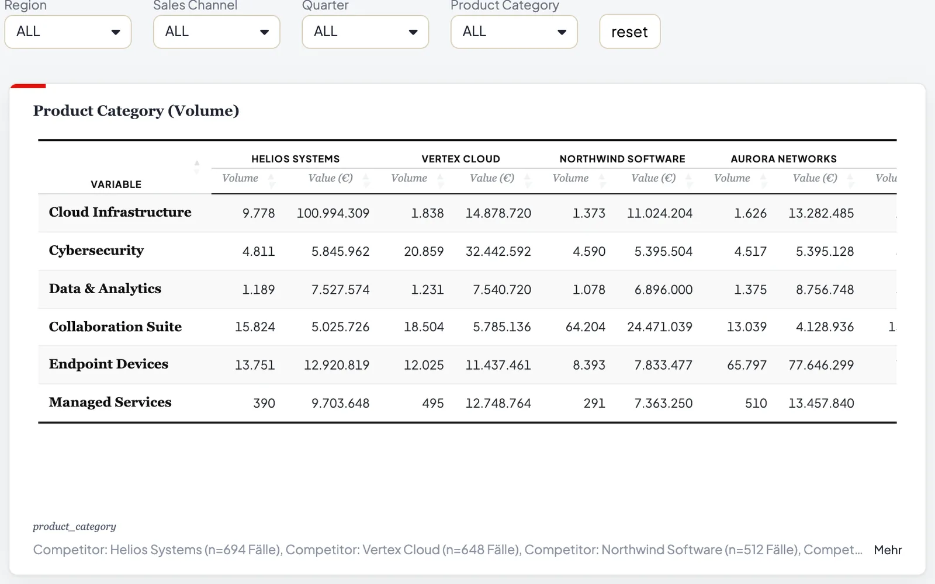This screenshot has width=935, height=584.
Task: Sort Northwind Software Volume column
Action: (x=602, y=180)
